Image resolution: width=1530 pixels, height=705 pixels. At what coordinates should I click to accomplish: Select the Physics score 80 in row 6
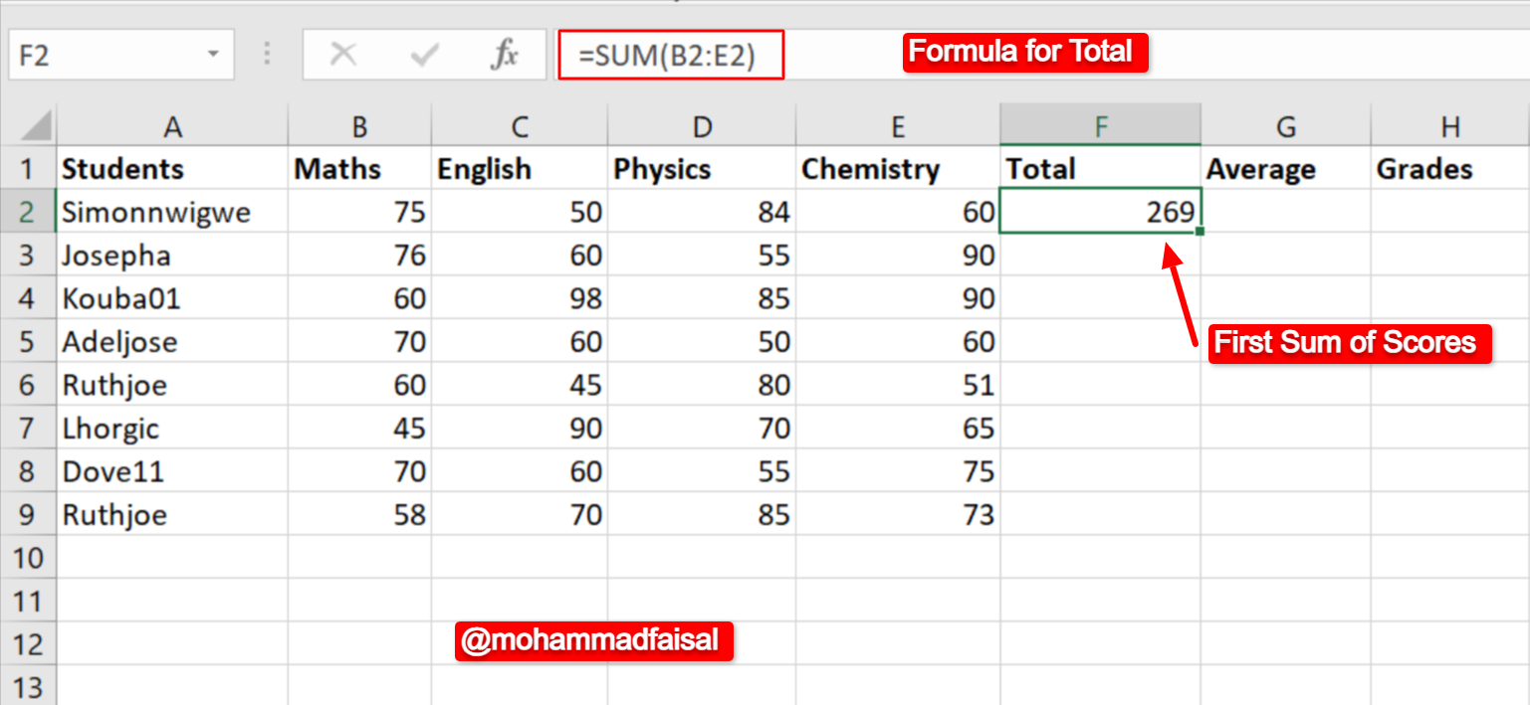pos(702,385)
